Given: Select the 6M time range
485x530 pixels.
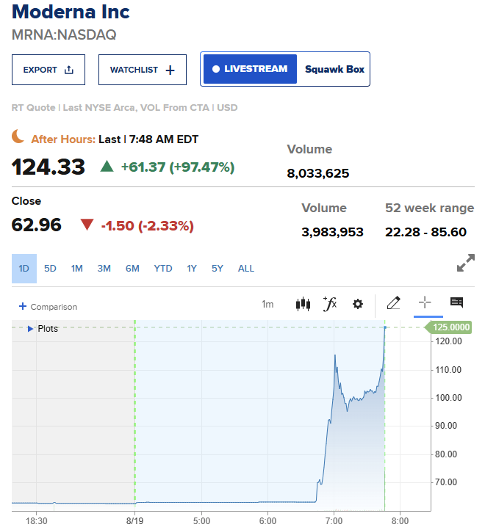Looking at the screenshot, I should tap(132, 269).
